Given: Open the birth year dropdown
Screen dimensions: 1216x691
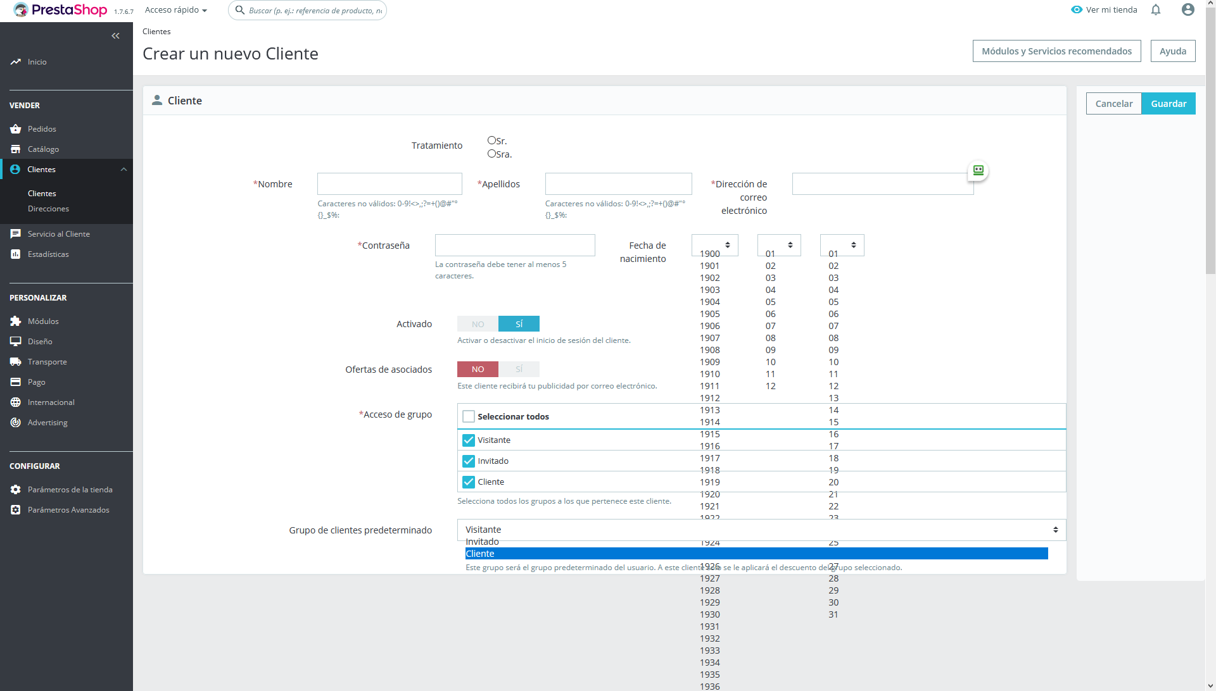Looking at the screenshot, I should pos(714,245).
